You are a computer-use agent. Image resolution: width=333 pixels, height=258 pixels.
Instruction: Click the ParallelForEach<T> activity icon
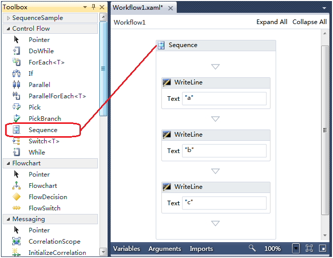16,96
